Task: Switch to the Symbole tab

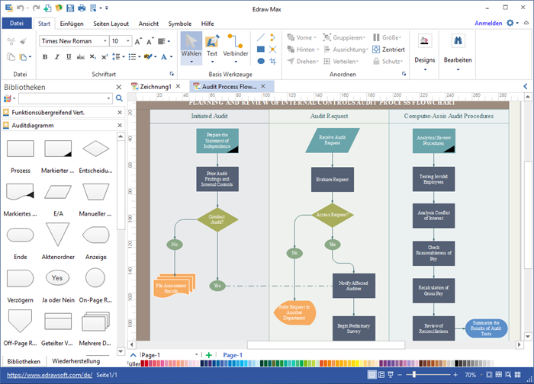Action: 180,24
